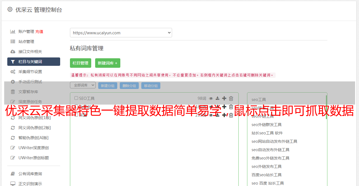The image size is (359, 186).
Task: Click the edit icon of UWriter原创标题
Action: (13, 158)
